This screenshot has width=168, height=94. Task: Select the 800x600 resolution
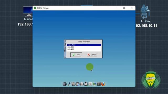(x=84, y=47)
